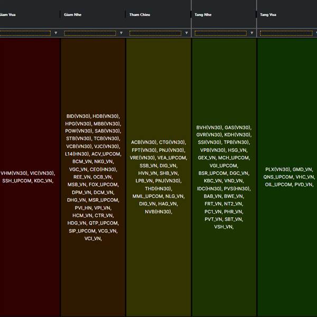Select ticker PVD_VN in Tang Vua cell

coord(303,184)
